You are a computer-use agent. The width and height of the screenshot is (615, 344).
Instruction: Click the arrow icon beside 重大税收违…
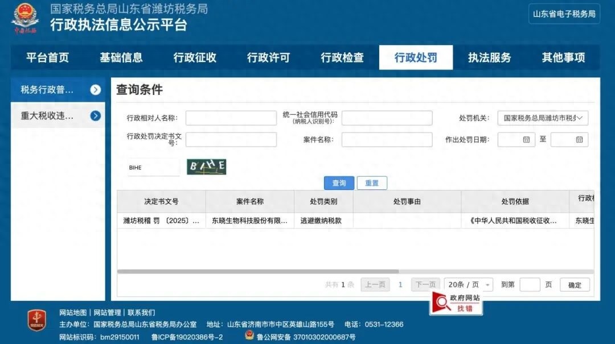coord(96,116)
